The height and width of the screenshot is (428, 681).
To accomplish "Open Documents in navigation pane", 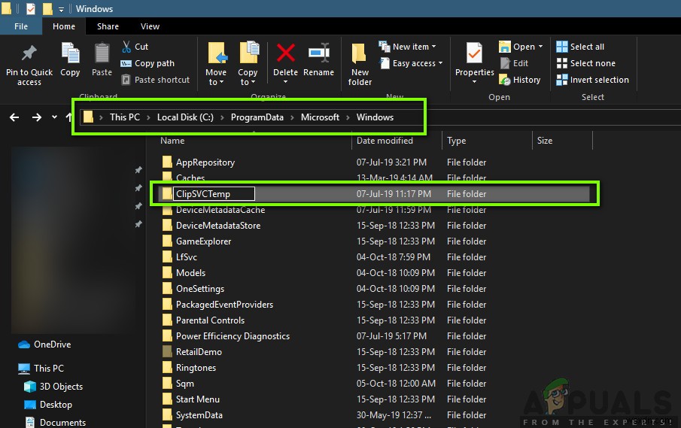I will (55, 422).
